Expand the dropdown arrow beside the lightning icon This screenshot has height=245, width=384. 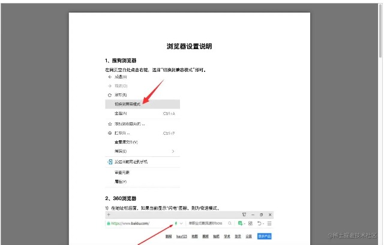[181, 223]
